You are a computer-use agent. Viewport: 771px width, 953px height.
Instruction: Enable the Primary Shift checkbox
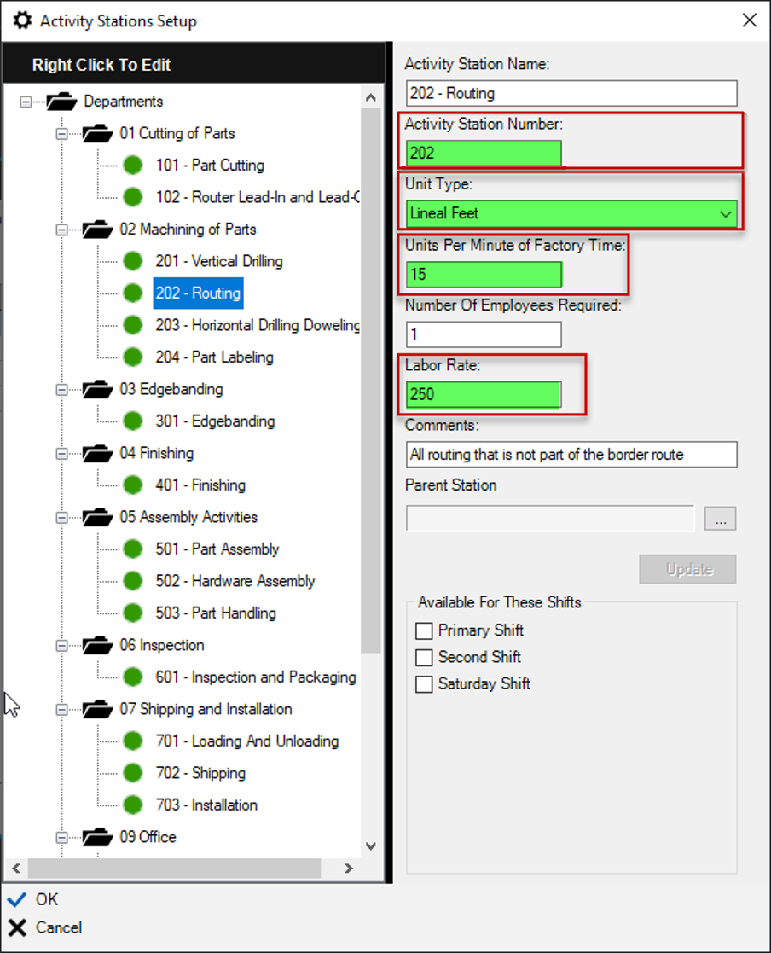click(x=424, y=631)
